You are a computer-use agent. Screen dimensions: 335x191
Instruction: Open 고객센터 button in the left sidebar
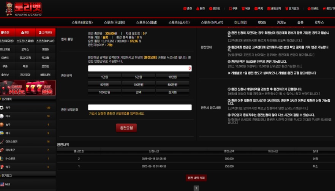click(46, 32)
